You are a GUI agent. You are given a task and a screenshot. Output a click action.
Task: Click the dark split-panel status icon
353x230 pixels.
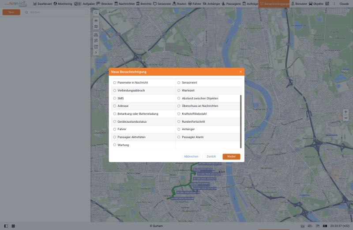coord(325,226)
